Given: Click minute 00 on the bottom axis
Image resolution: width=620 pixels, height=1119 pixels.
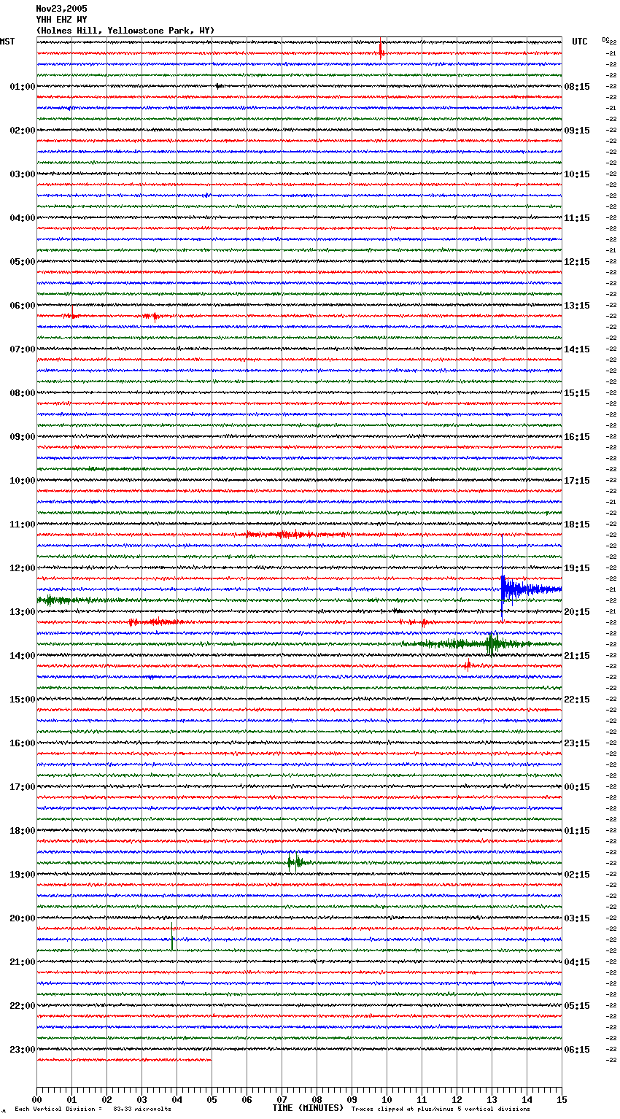Looking at the screenshot, I should 36,1099.
